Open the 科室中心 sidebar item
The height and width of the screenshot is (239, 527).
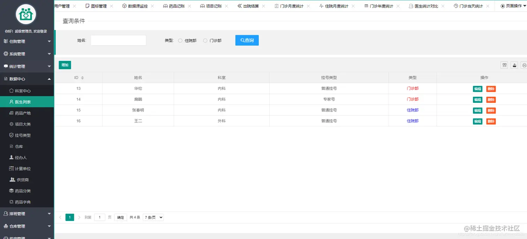point(27,91)
